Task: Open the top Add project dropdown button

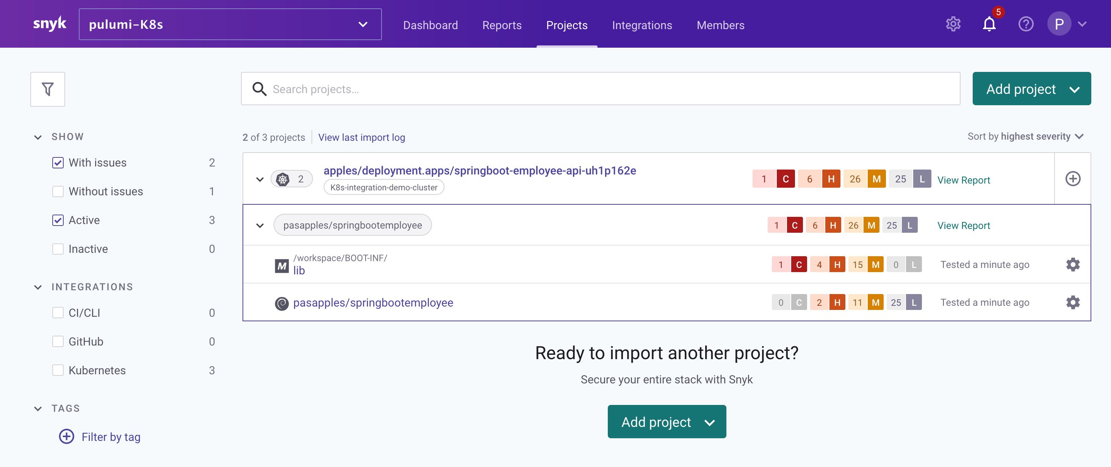Action: (1031, 89)
